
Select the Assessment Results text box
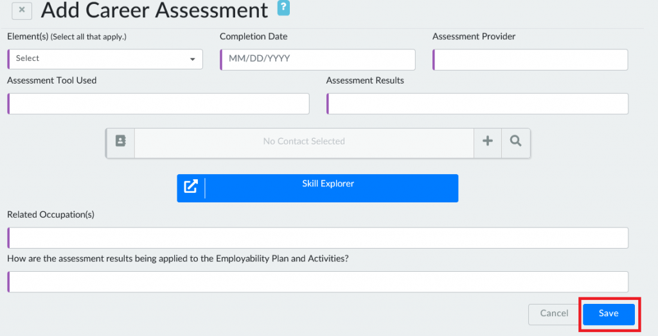click(477, 103)
